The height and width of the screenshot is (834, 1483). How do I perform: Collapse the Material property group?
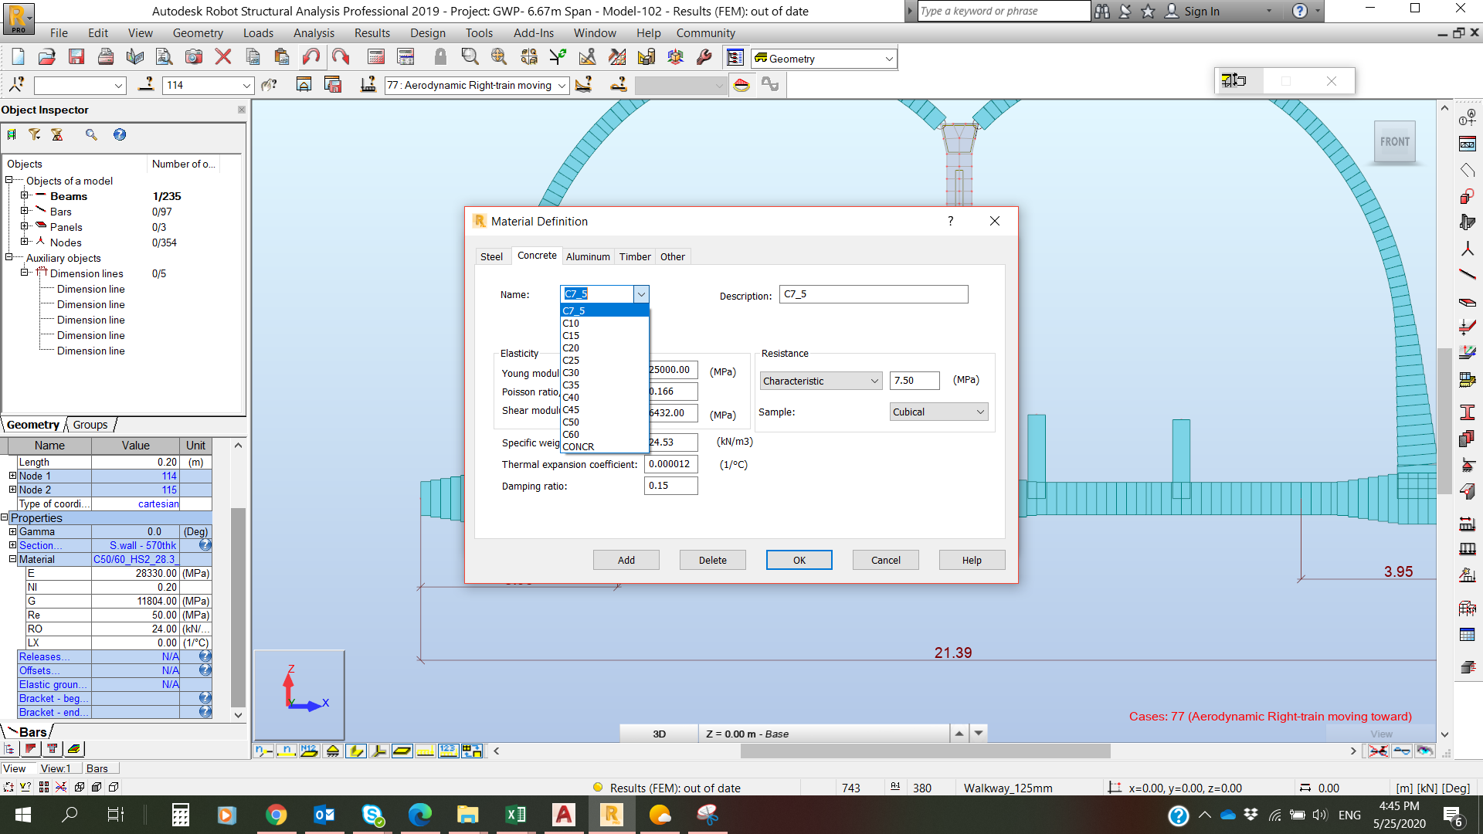click(x=12, y=559)
